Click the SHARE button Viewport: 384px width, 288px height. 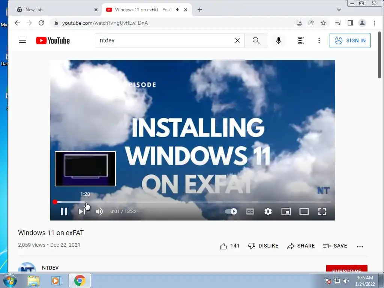coord(301,246)
